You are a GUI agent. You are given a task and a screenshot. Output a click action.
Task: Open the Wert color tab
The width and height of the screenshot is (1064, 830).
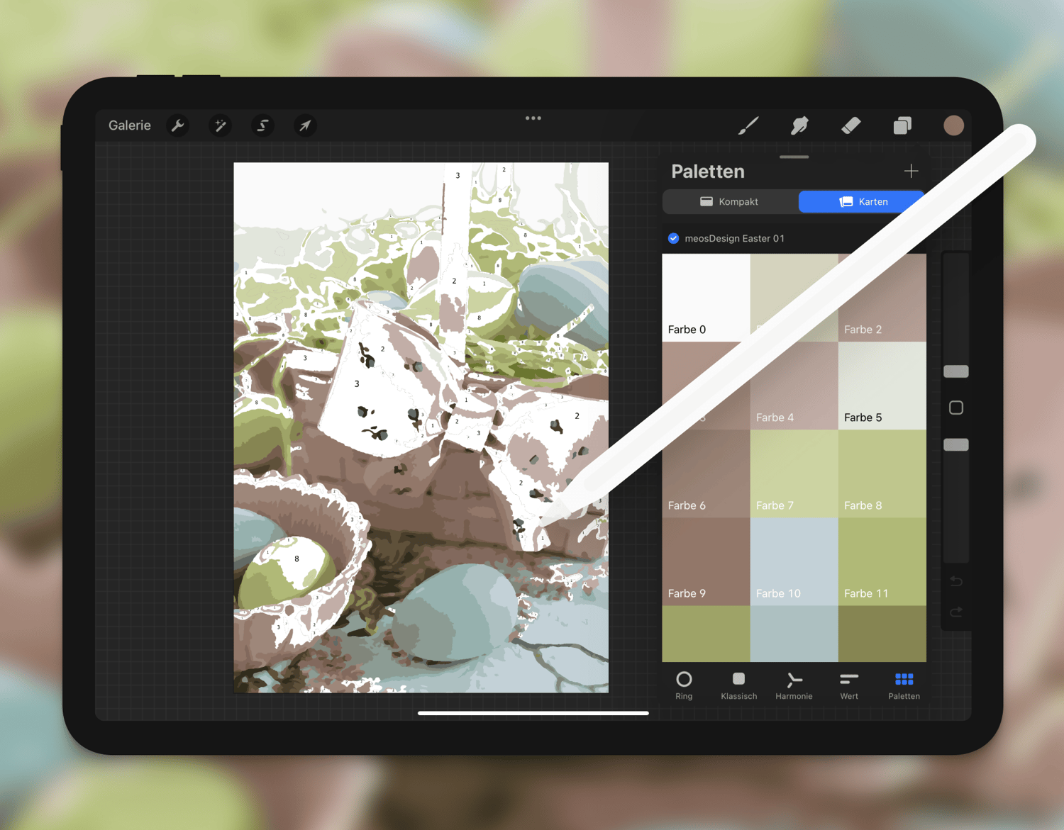849,685
